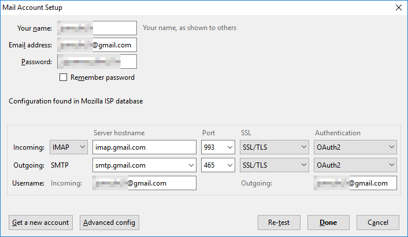
Task: Open the outgoing SSL/TLS dropdown
Action: coord(274,165)
